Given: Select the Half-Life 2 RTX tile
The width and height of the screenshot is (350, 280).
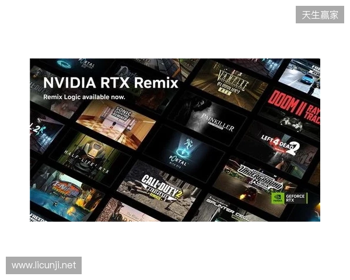Looking at the screenshot, I should click(89, 157).
